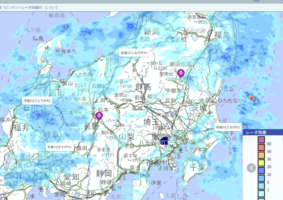Screen dimensions: 283x200
Task: Click the anchor icon near Shizuoka coast
Action: (x=124, y=178)
